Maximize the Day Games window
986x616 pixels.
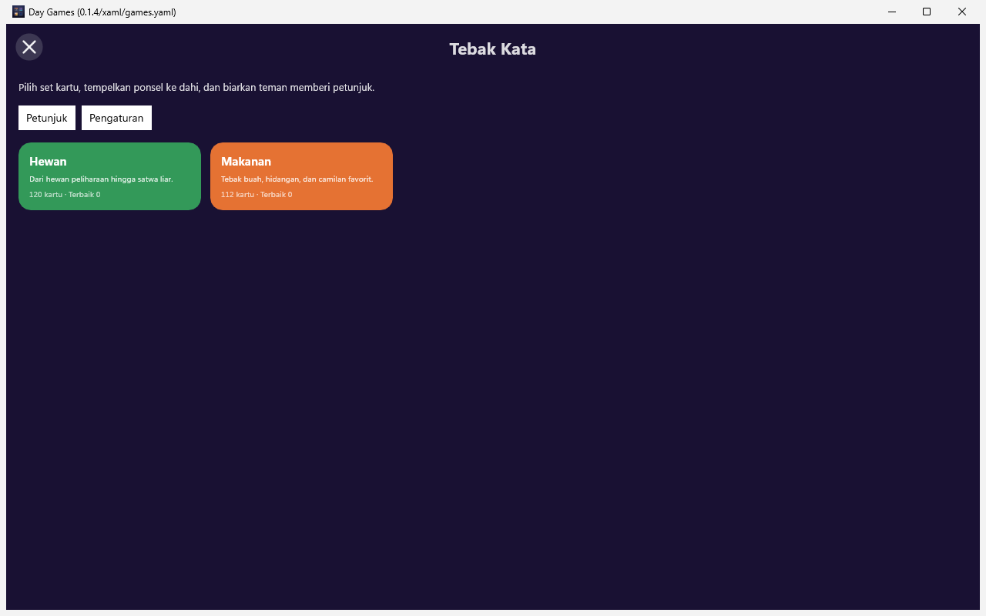coord(927,12)
